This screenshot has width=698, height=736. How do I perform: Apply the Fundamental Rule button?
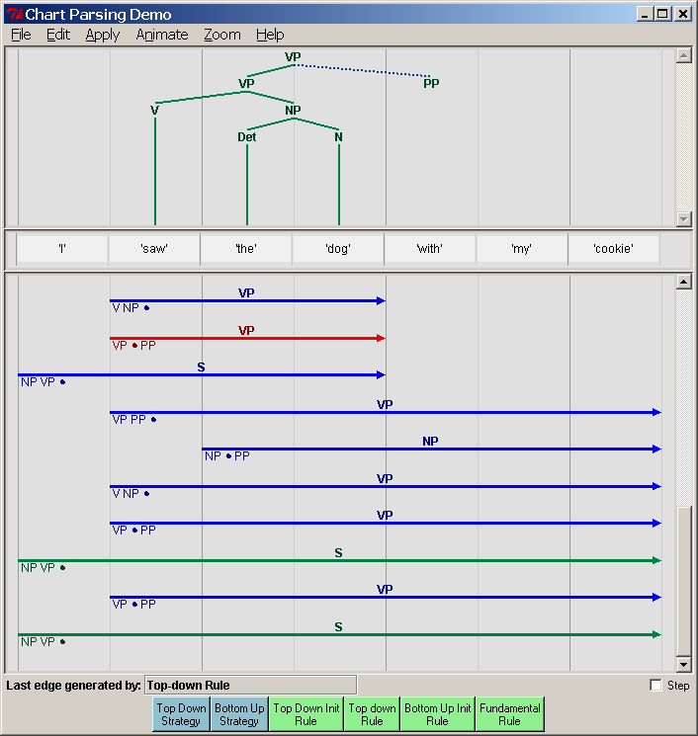pyautogui.click(x=509, y=714)
